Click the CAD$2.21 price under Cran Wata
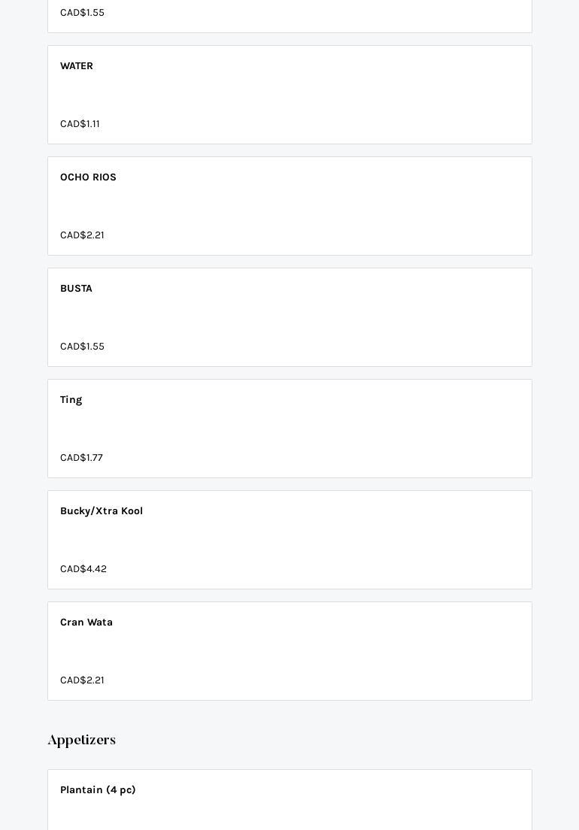Screen dimensions: 579x830 click(82, 680)
